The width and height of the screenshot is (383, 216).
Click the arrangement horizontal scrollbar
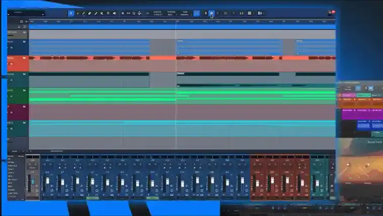point(57,151)
